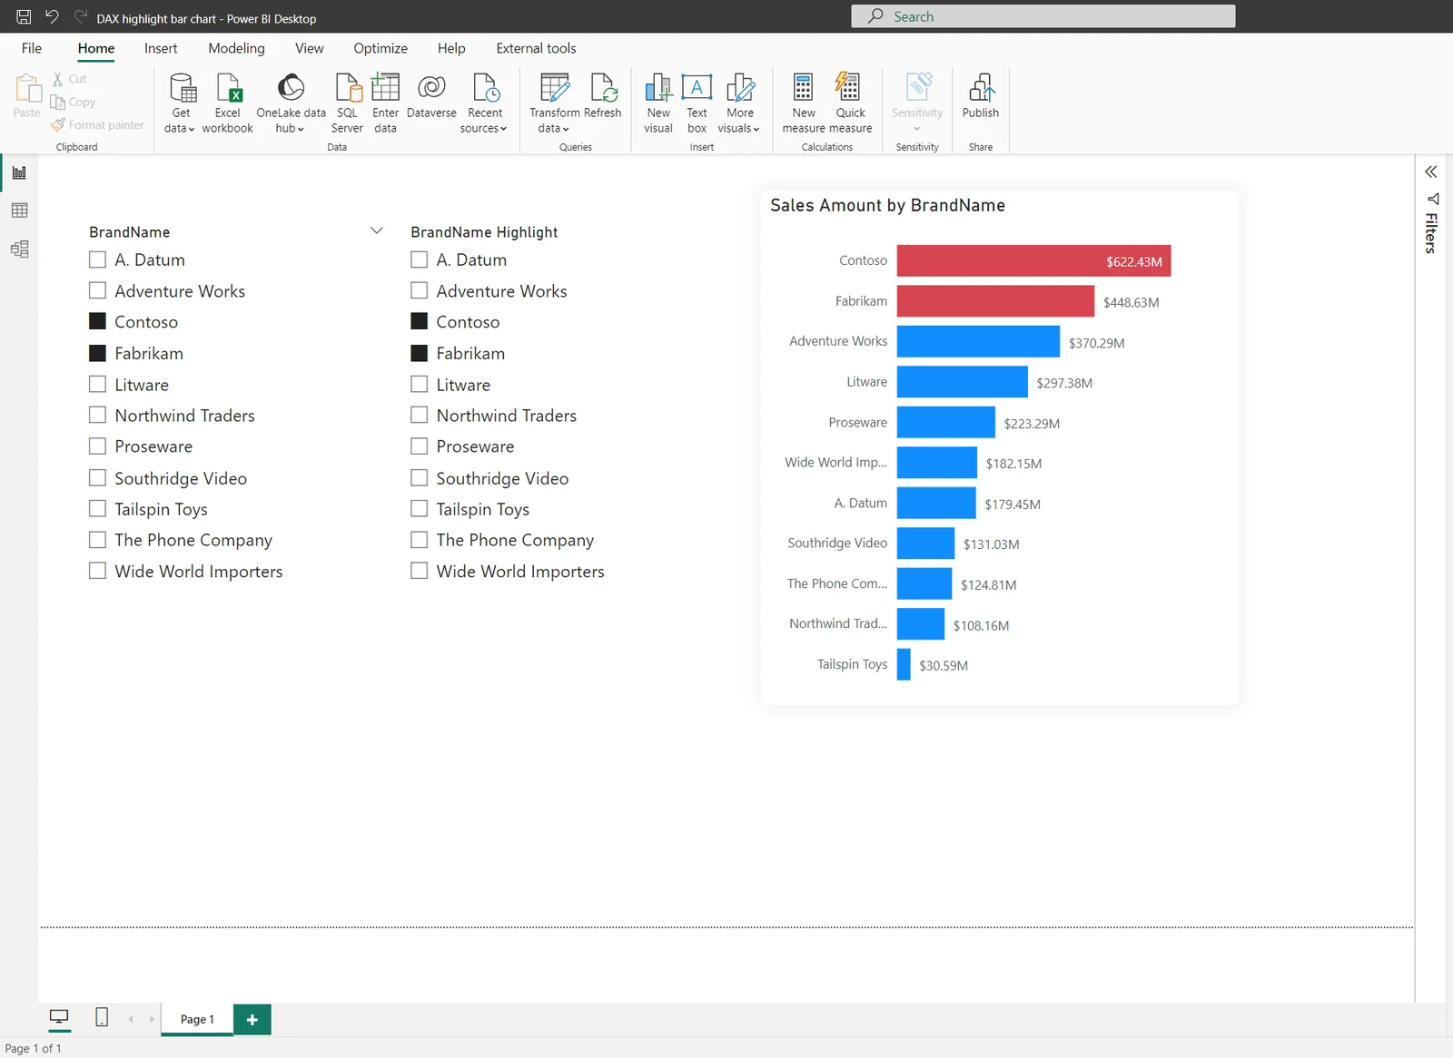1453x1058 pixels.
Task: Select blue Adventure Works bar
Action: pos(978,341)
